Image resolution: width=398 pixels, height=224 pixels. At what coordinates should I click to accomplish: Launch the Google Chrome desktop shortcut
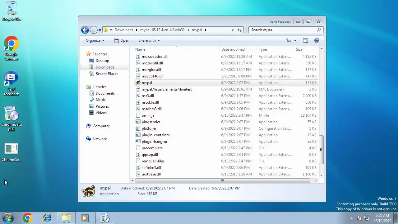coord(12,48)
